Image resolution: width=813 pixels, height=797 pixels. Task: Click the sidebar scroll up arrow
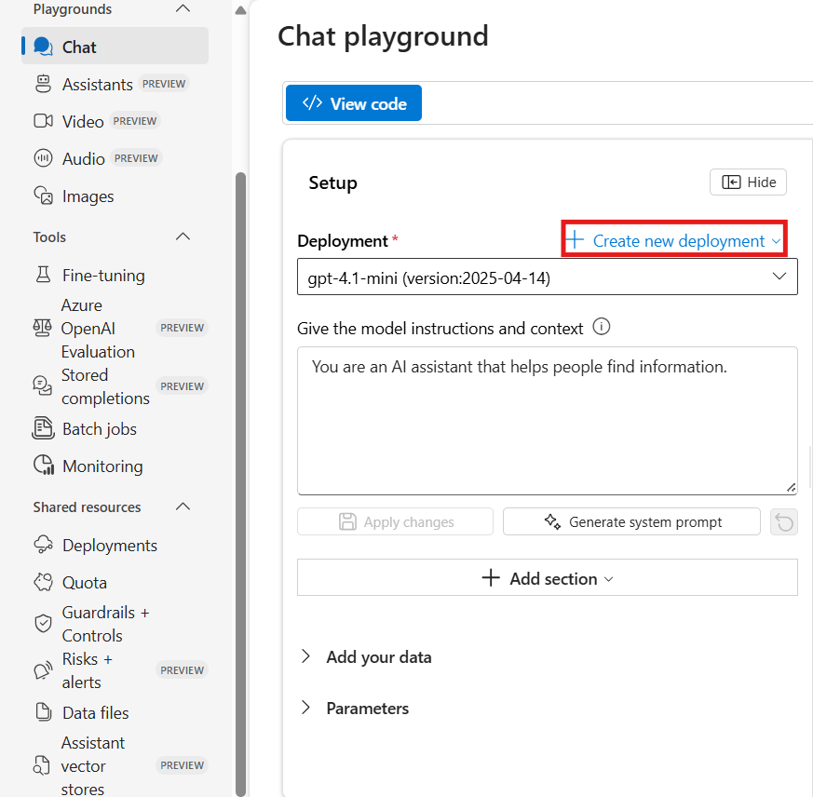coord(240,10)
